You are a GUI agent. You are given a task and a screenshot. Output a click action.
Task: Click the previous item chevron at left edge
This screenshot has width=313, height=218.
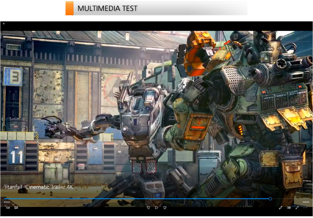[x=2, y=119]
